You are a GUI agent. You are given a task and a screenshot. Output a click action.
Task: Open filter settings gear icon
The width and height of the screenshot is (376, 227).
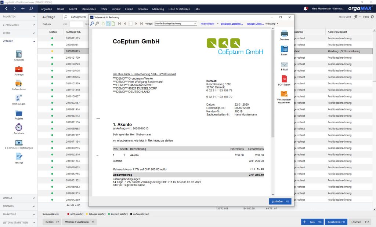pos(372,17)
